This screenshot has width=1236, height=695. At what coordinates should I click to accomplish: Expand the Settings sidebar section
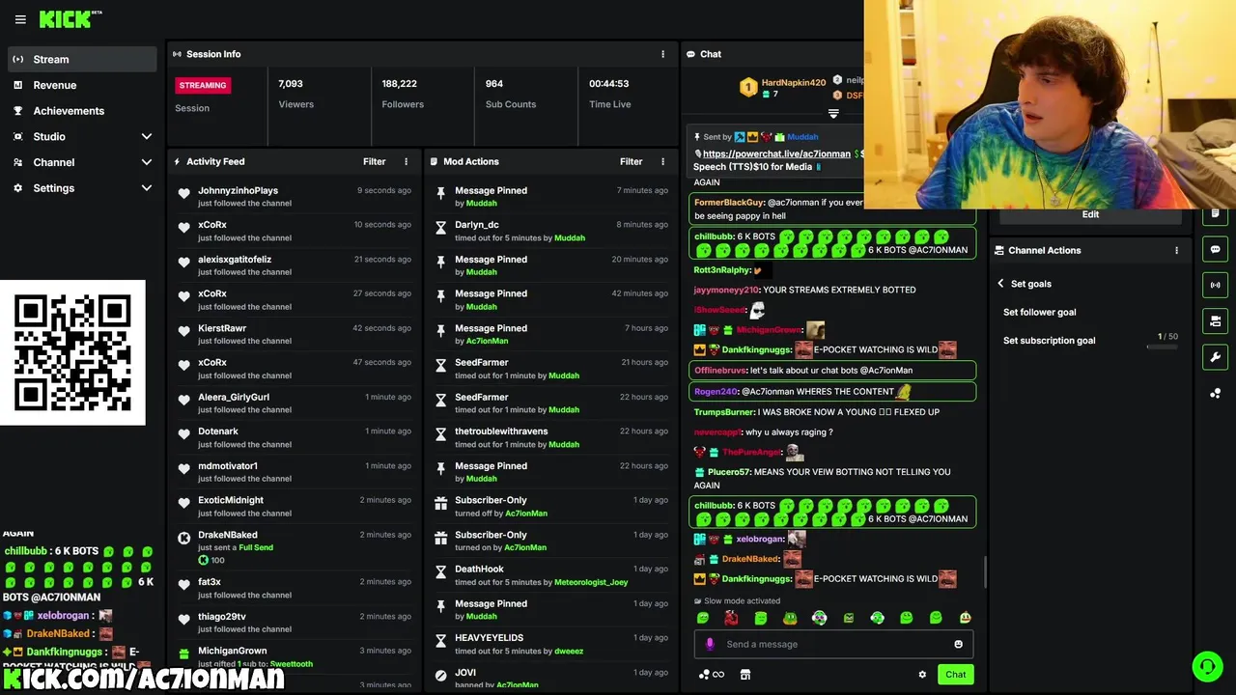coord(147,188)
